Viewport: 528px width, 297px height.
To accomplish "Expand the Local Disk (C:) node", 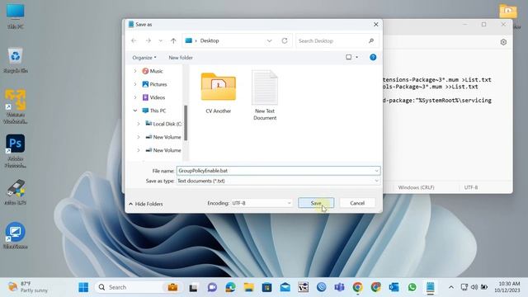I will pos(139,124).
